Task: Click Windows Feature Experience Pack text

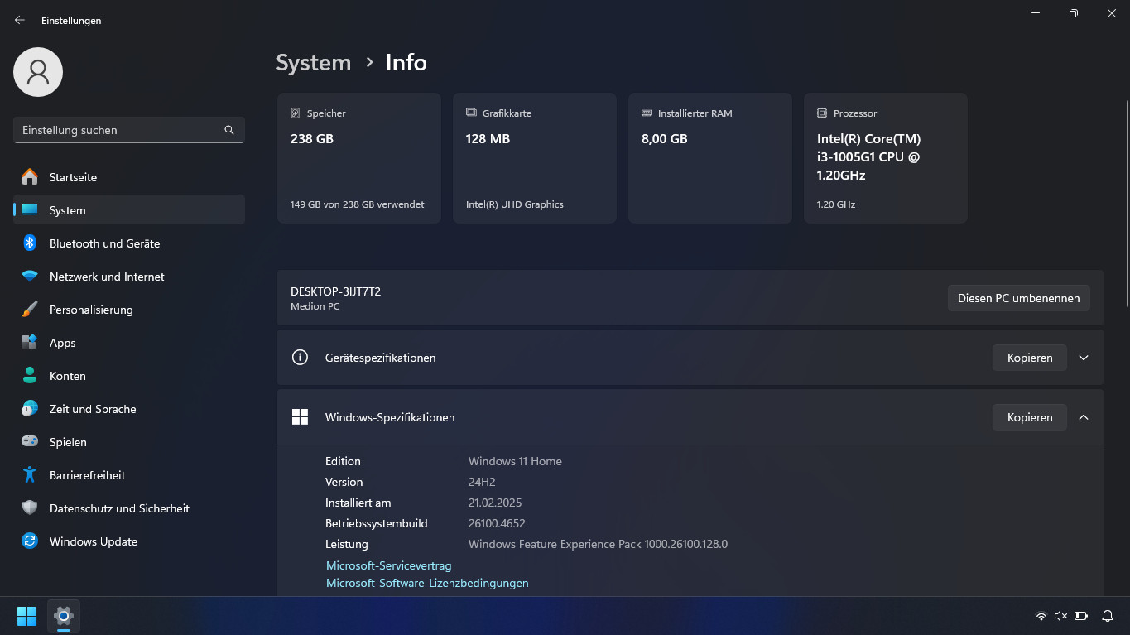Action: pos(598,544)
